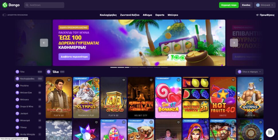
Task: Open the Ελληνικά language dropdown
Action: (x=264, y=5)
